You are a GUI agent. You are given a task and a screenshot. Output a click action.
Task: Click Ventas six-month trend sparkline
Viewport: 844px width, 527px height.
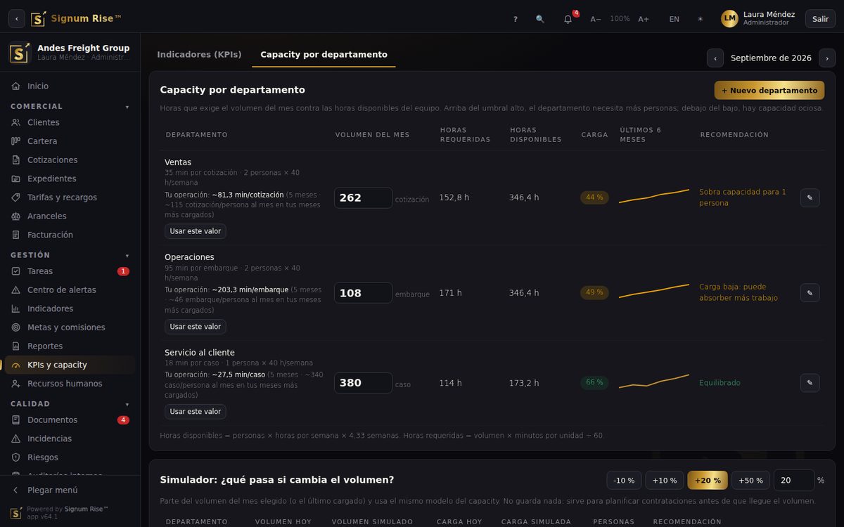(x=654, y=196)
